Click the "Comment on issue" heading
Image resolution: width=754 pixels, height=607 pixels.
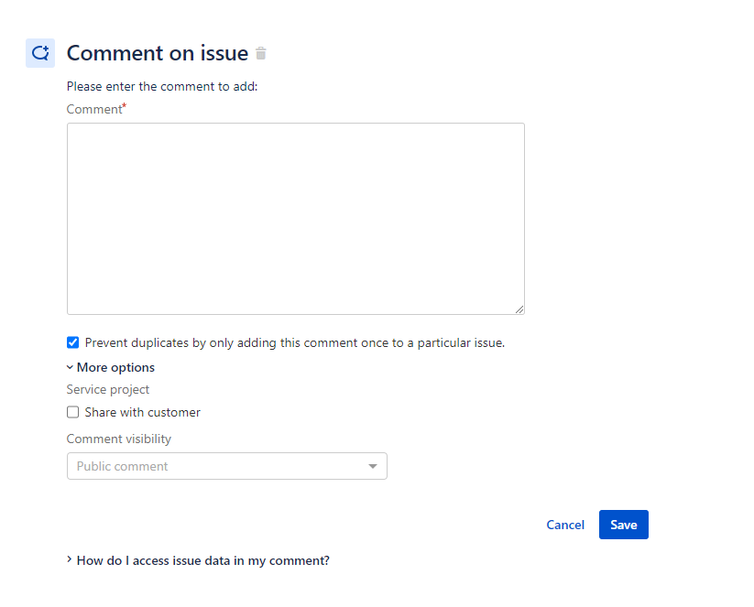pos(158,53)
